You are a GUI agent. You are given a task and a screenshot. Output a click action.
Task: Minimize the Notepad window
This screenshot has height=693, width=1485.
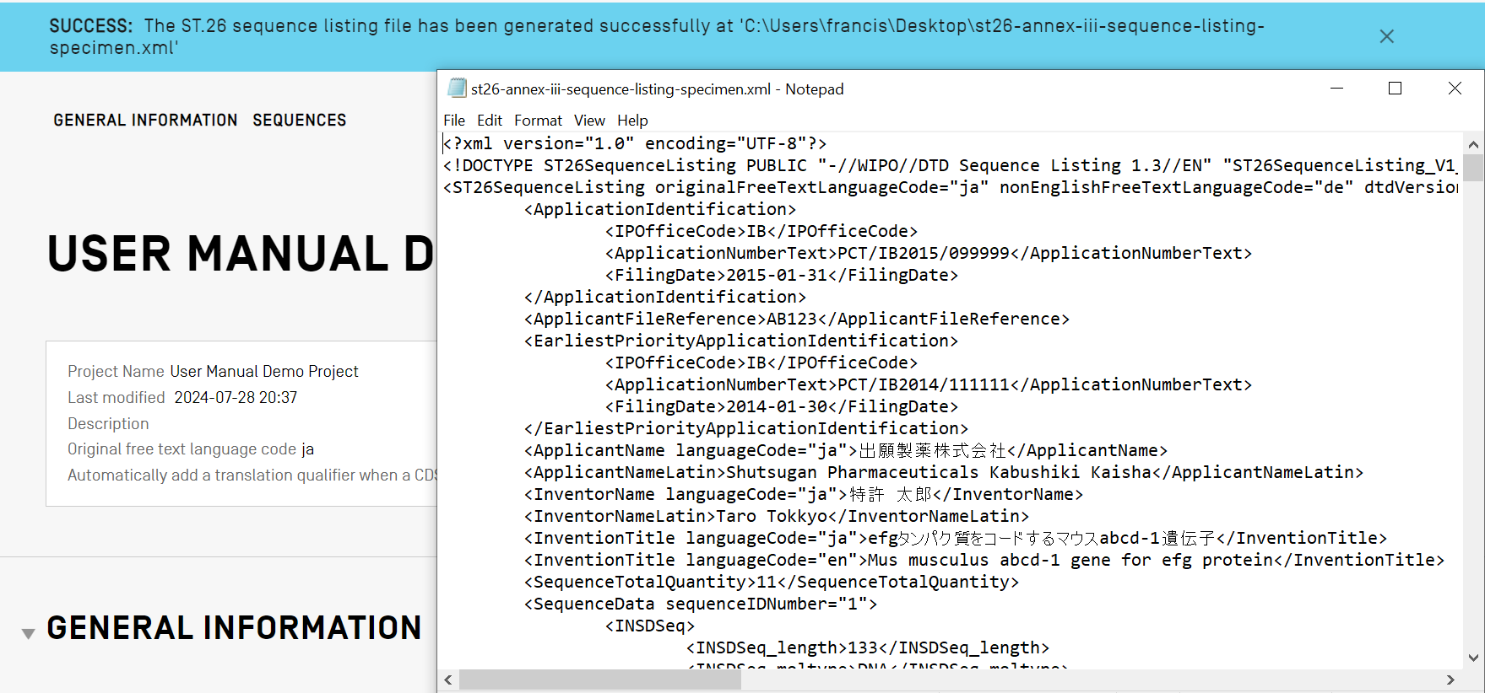pos(1336,89)
